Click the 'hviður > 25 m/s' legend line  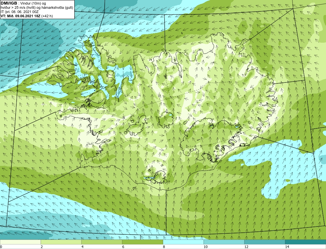pos(37,7)
